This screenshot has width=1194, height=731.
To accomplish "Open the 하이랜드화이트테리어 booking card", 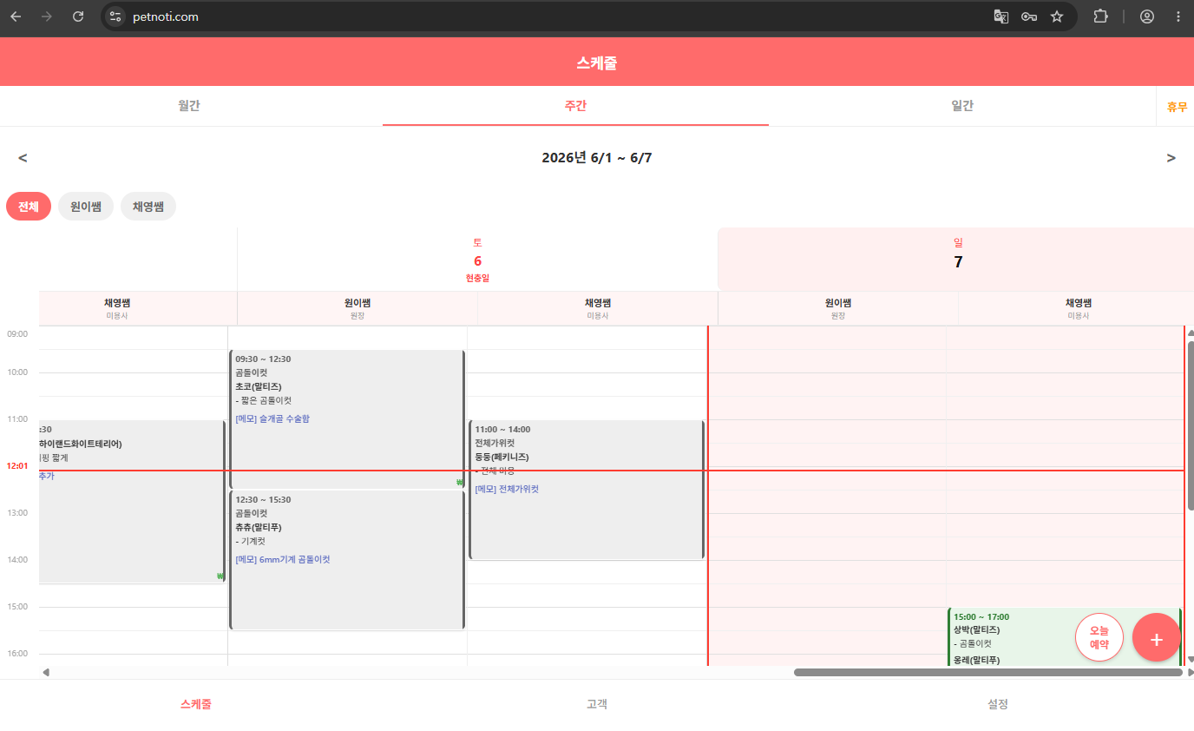I will (132, 502).
